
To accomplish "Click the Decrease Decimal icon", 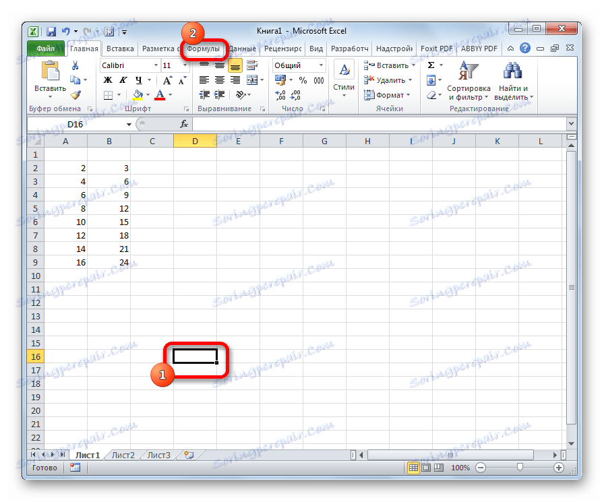I will tap(295, 95).
